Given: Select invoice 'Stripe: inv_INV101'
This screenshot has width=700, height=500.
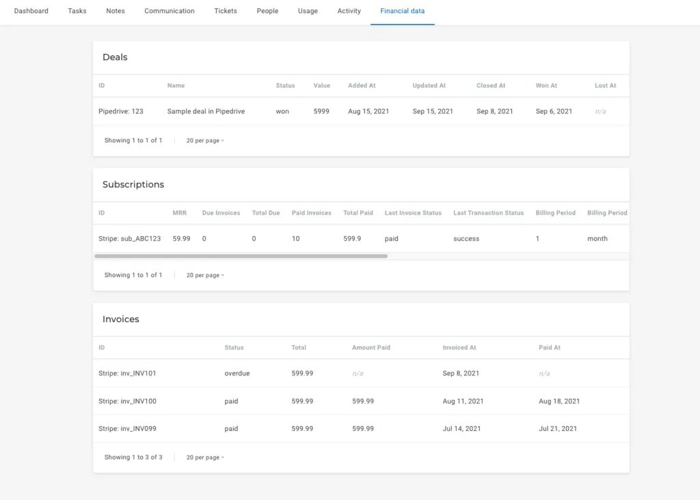Looking at the screenshot, I should (x=127, y=373).
